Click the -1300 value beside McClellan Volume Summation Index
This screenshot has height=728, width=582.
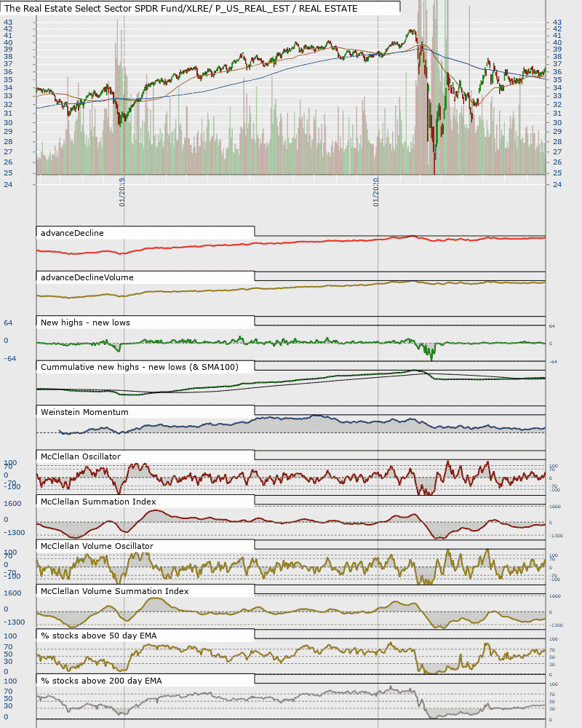pyautogui.click(x=15, y=622)
